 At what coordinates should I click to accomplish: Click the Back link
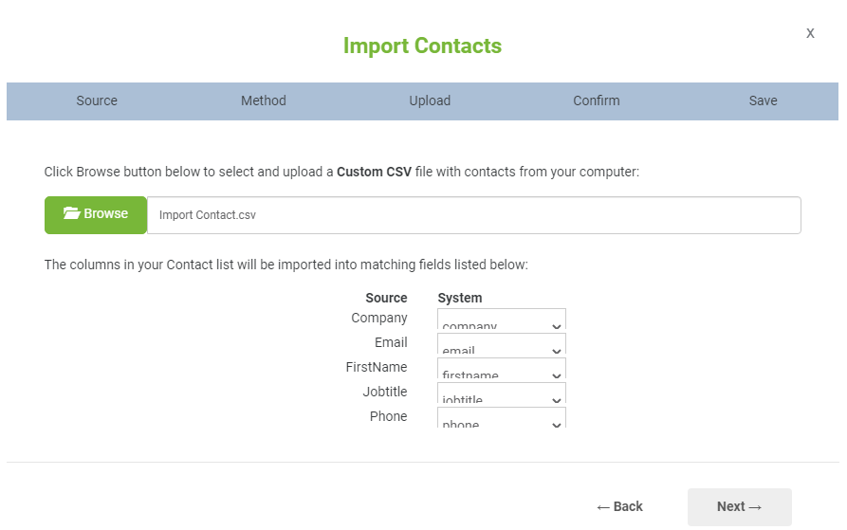click(620, 507)
